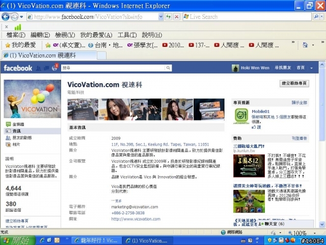The image size is (326, 245).
Task: Open the 編輯(E) menu
Action: (x=40, y=35)
